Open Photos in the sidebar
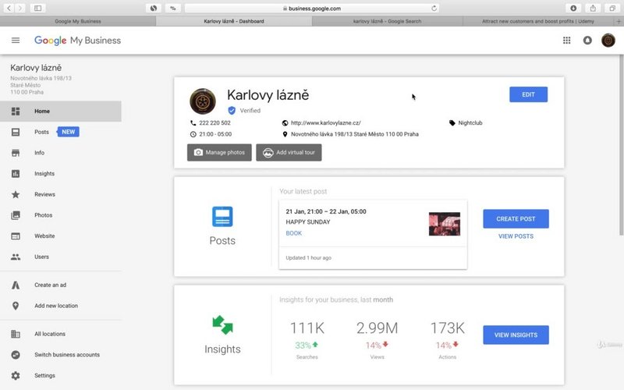Viewport: 624px width, 390px height. click(61, 215)
